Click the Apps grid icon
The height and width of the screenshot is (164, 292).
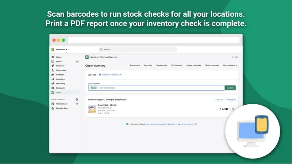53,93
